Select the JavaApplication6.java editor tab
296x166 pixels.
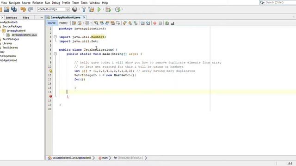coord(65,18)
